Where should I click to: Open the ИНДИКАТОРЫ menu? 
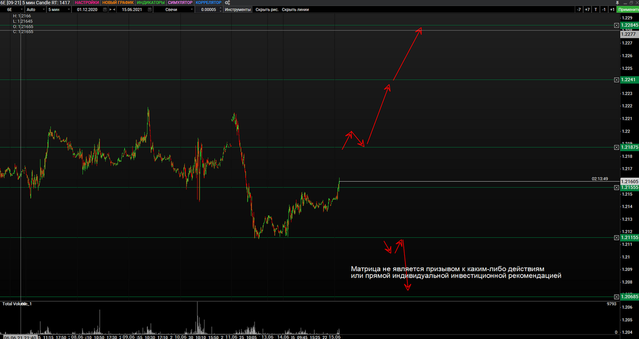pyautogui.click(x=150, y=2)
